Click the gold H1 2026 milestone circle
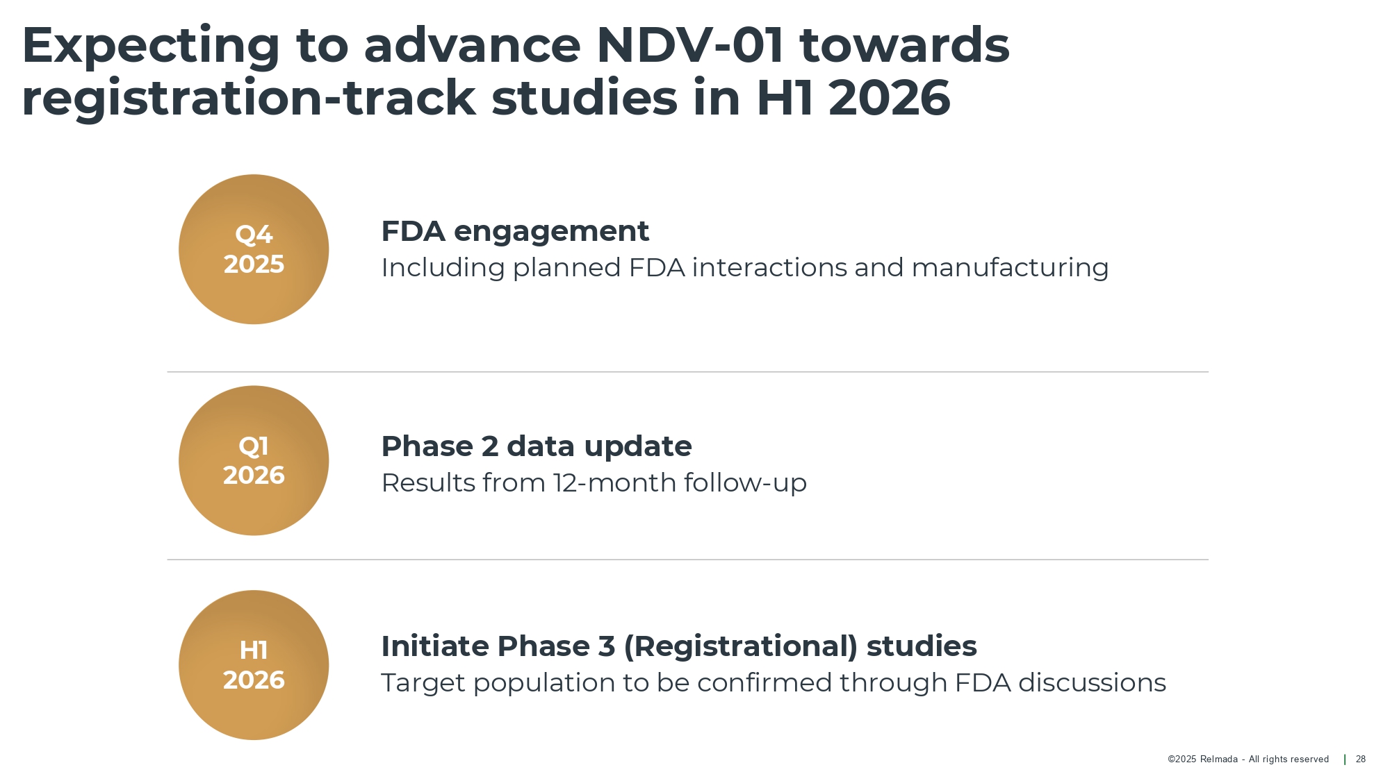This screenshot has width=1390, height=781. pos(254,665)
